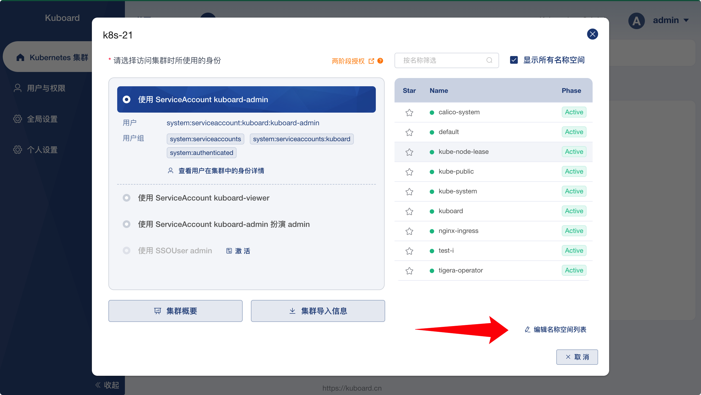Click the gear icon for 全局设置
The width and height of the screenshot is (701, 395).
coord(18,119)
